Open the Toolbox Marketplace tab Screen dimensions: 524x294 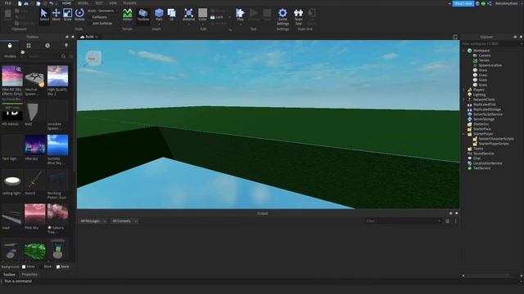point(10,46)
